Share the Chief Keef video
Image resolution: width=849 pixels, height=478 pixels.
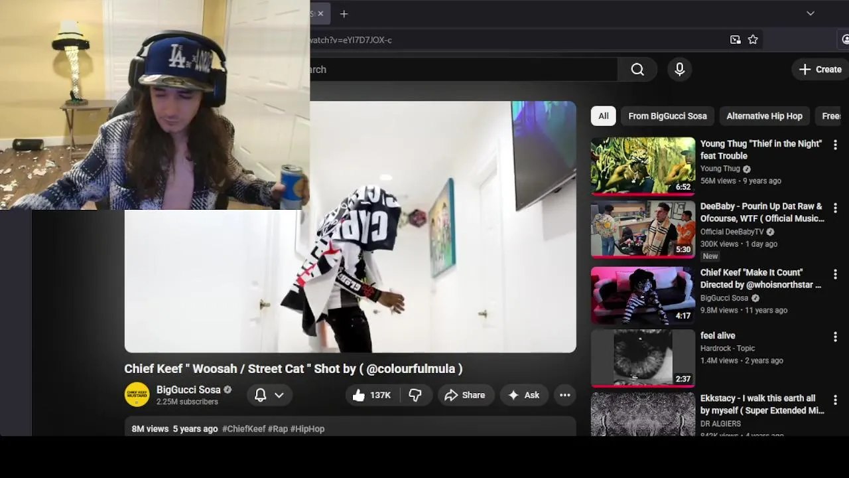465,395
